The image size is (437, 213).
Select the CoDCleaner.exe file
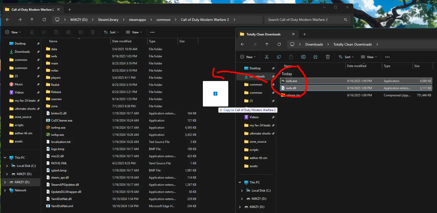coord(62,121)
